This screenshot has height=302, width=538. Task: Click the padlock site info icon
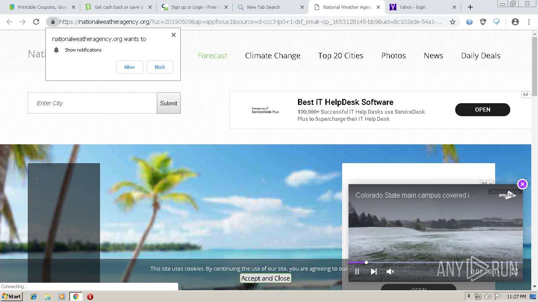(53, 22)
